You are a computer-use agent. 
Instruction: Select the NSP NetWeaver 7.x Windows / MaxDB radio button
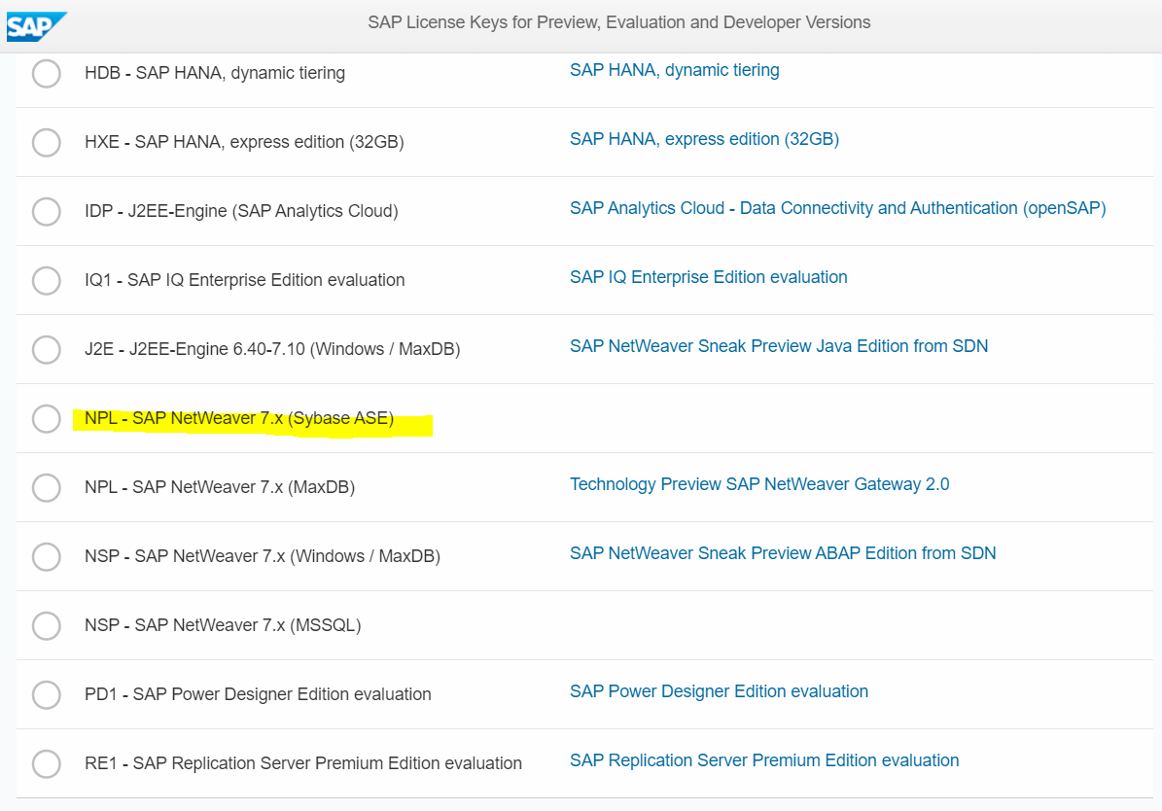coord(46,556)
